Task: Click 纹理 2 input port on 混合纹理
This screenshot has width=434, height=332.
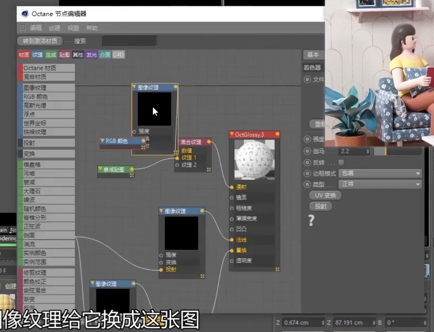Action: coord(177,165)
